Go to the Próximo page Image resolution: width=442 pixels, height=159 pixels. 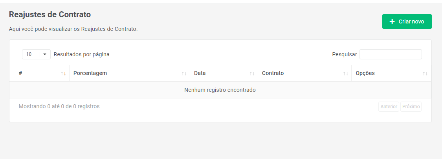(411, 107)
